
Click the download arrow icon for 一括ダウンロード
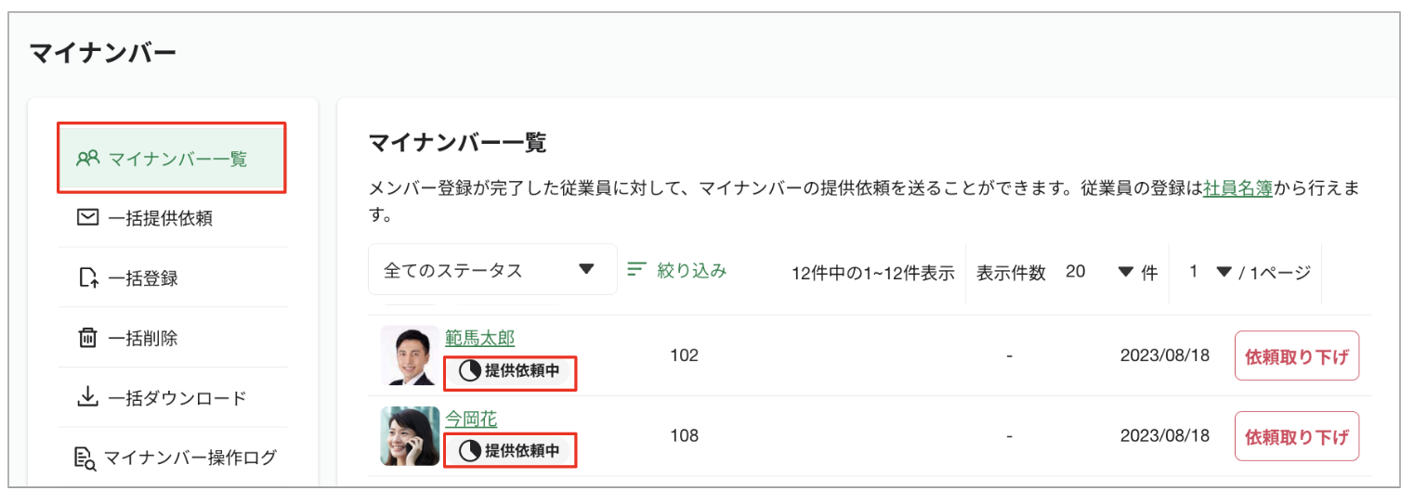(x=86, y=397)
